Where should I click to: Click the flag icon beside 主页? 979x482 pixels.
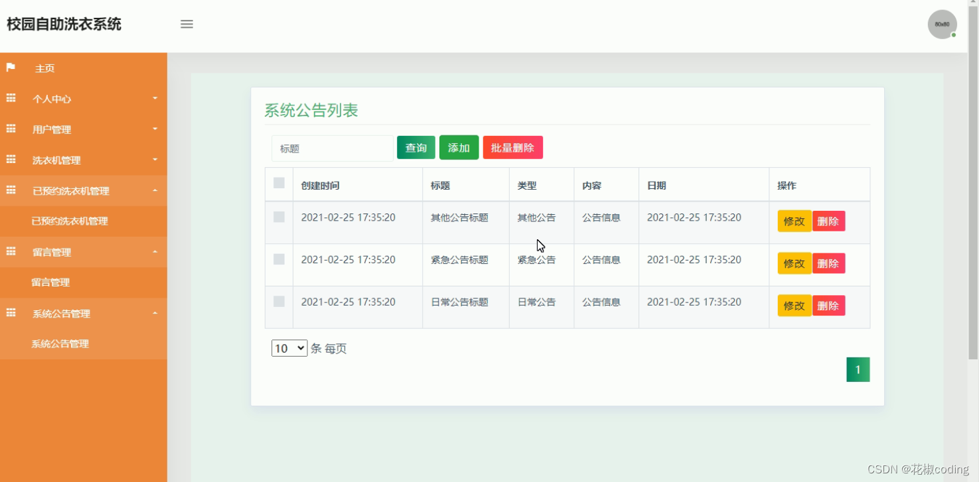(x=11, y=68)
